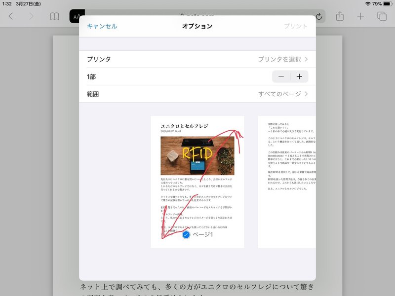
Task: Tap the Safari back arrow
Action: 10,16
